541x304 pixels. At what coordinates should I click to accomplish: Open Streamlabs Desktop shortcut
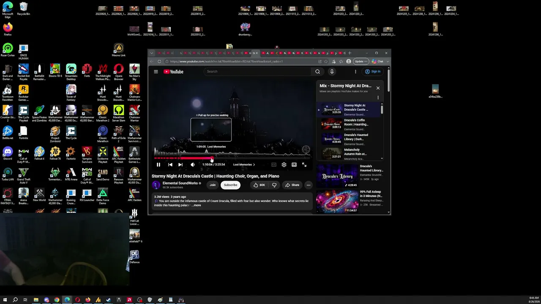(x=71, y=72)
